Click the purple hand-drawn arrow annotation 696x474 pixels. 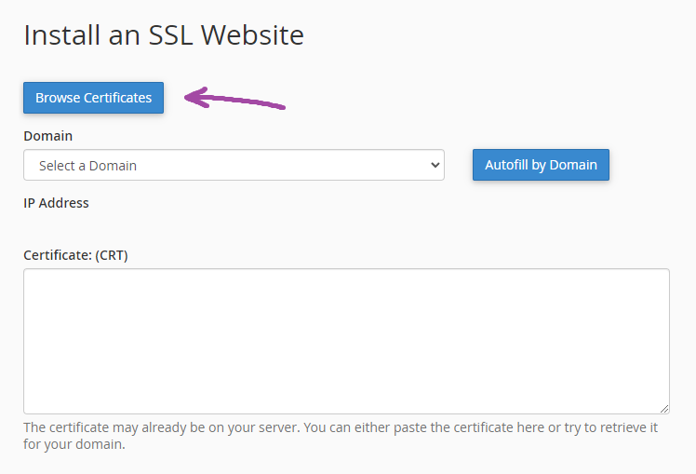(x=234, y=99)
